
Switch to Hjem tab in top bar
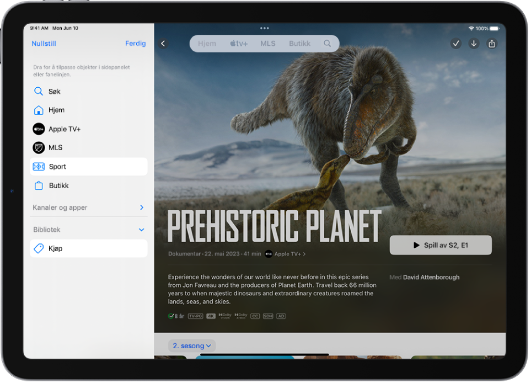click(207, 44)
